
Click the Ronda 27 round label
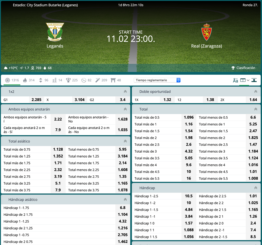pos(250,5)
